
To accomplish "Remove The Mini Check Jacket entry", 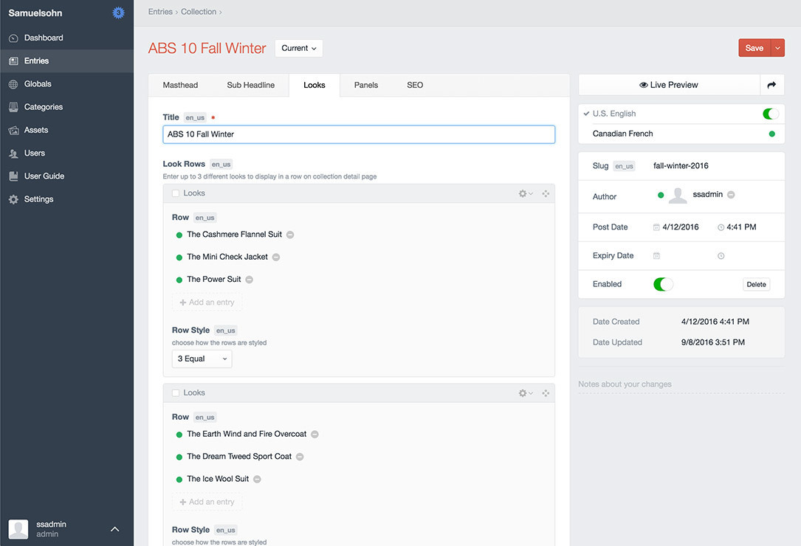I will coord(276,258).
